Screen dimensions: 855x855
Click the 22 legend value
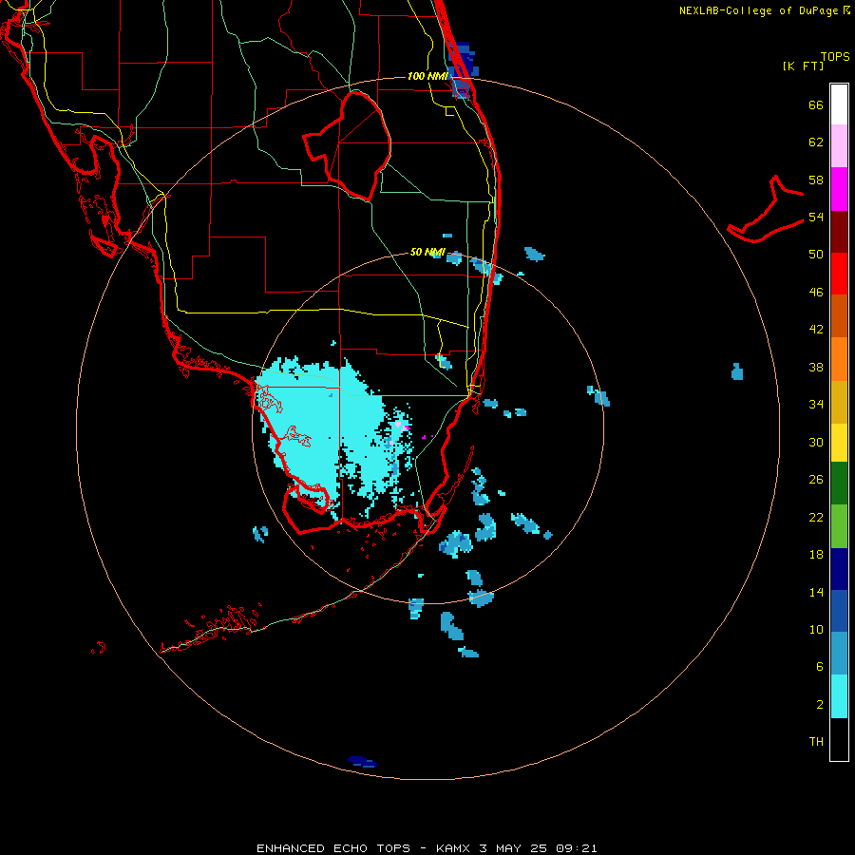[816, 517]
